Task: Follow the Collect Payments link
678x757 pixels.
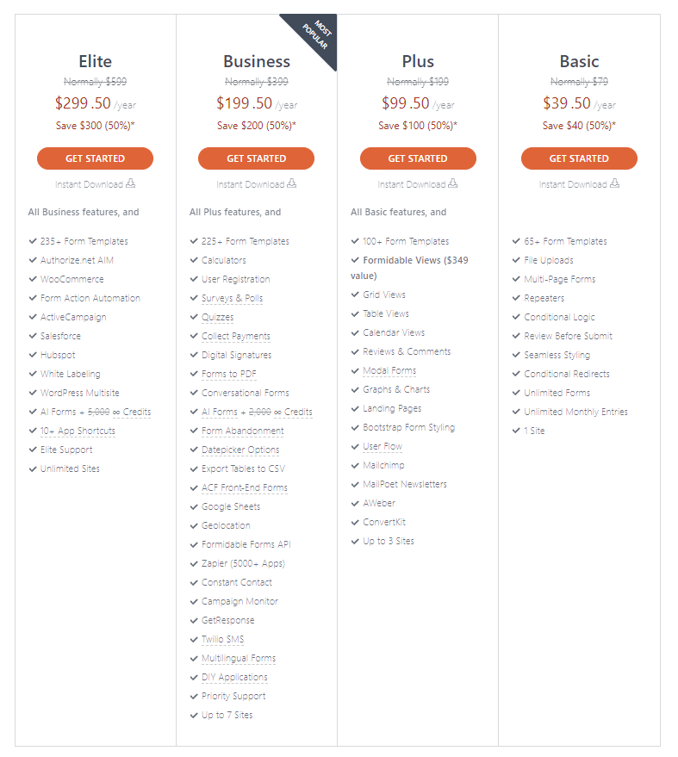Action: coord(233,336)
